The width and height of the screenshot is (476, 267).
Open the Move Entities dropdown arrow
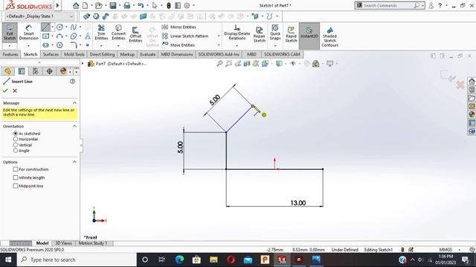point(219,44)
